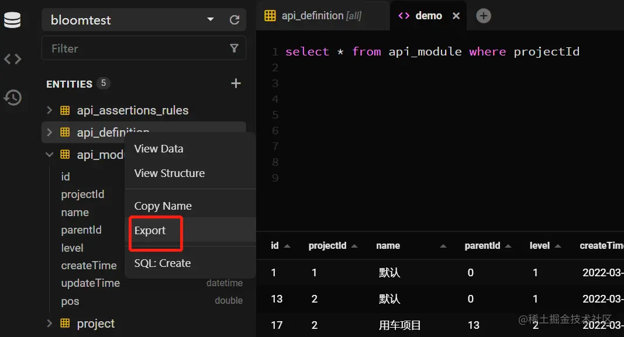Viewport: 624px width, 337px height.
Task: Refresh the bloomtest database
Action: tap(235, 20)
